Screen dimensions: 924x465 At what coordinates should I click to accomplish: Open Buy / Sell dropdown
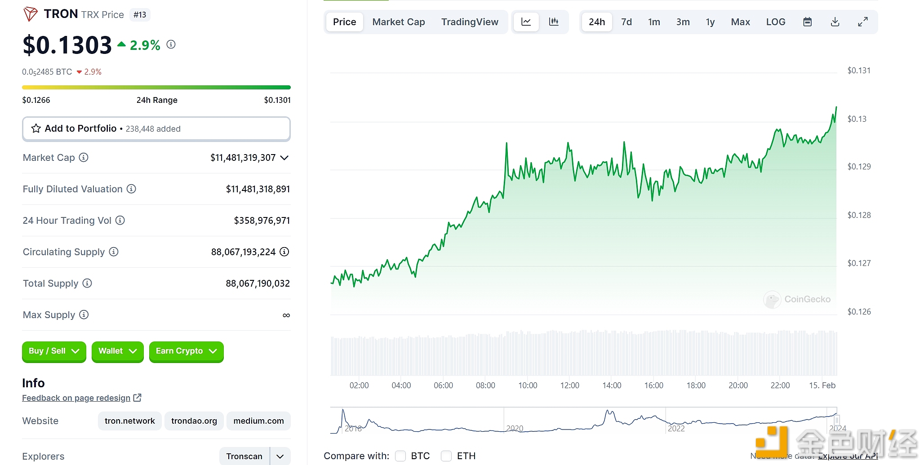coord(54,351)
